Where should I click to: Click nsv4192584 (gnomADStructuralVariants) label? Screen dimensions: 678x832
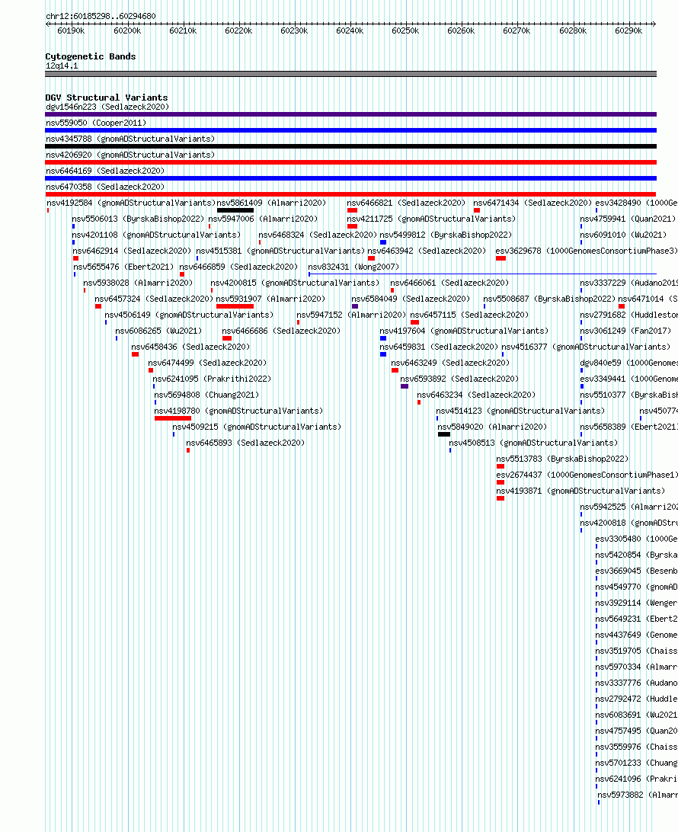click(x=131, y=203)
